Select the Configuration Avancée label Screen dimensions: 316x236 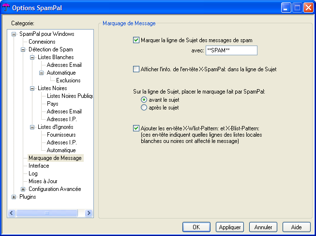(55, 189)
